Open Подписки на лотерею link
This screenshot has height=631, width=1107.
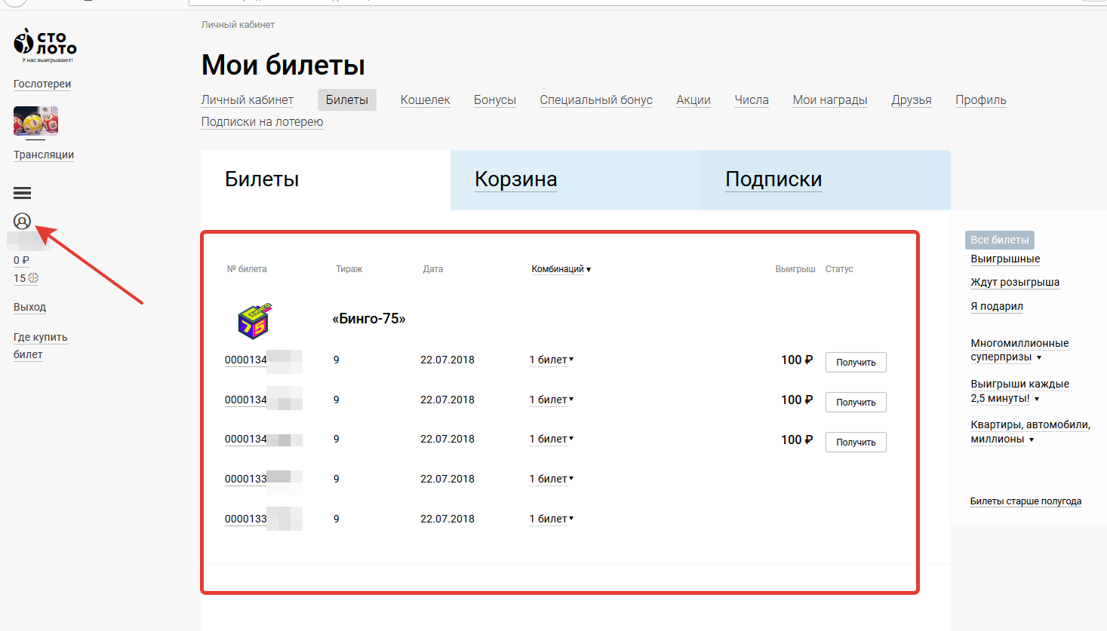263,121
